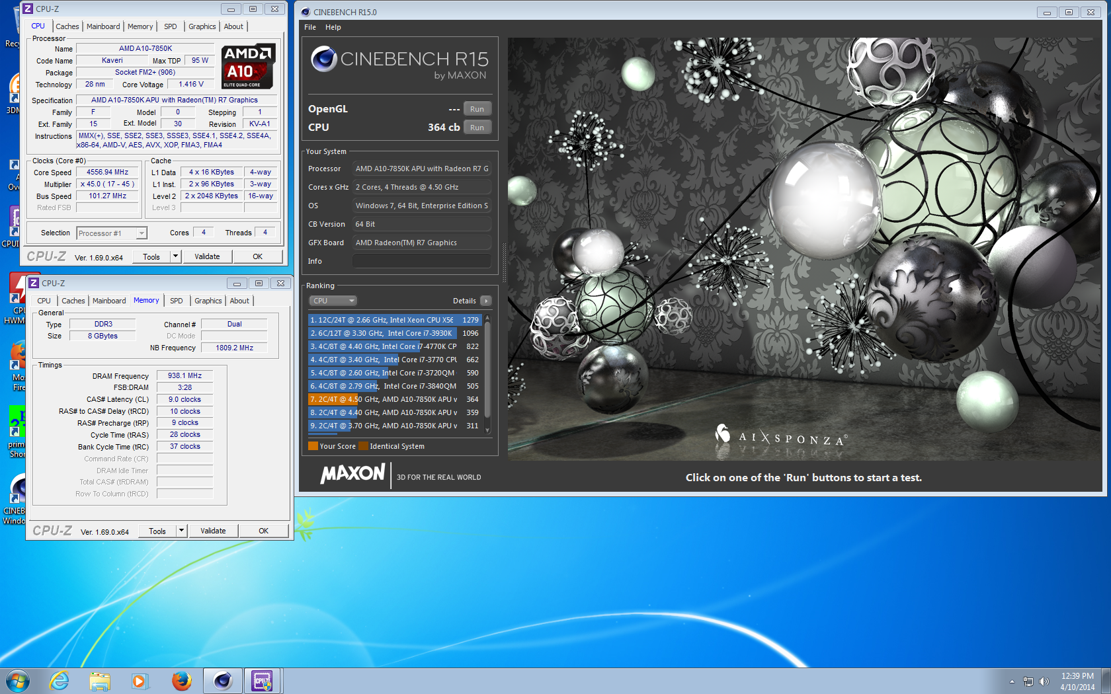This screenshot has height=694, width=1111.
Task: Select Caches tab in lower CPU-Z window
Action: 73,301
